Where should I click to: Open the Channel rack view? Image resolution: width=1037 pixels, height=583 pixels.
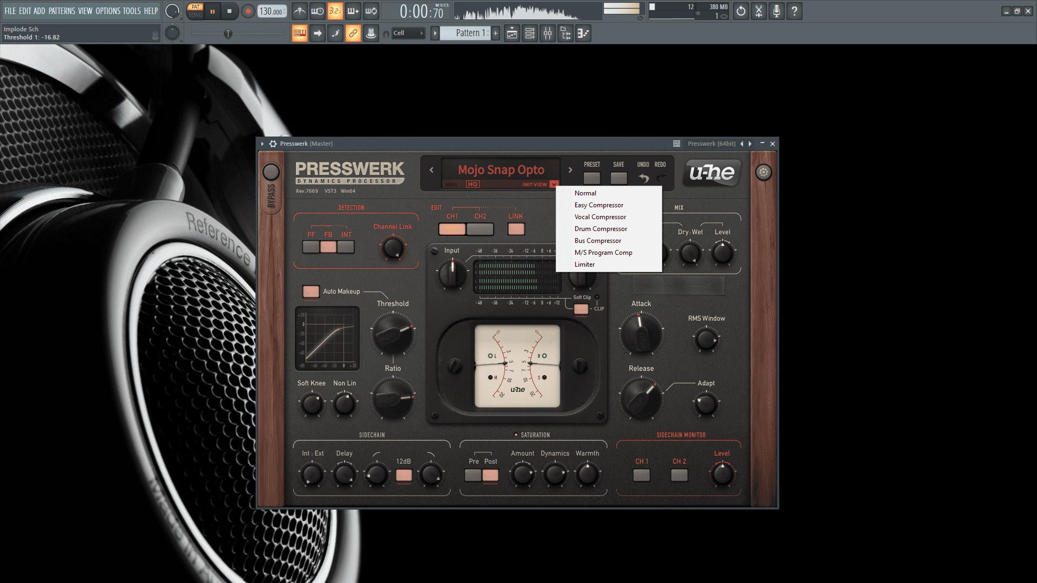click(530, 33)
